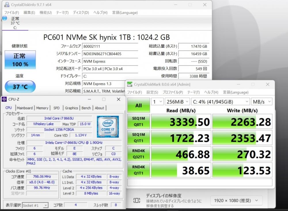Switch to Memory tab in CPU-Z
This screenshot has width=288, height=211.
(x=42, y=108)
